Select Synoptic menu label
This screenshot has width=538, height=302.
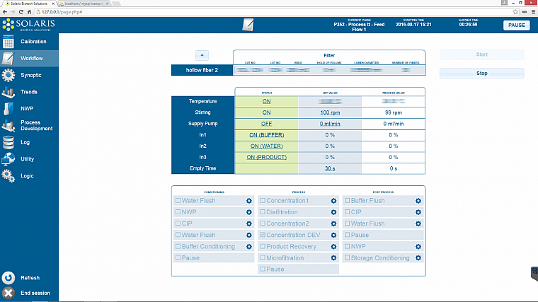(x=31, y=75)
